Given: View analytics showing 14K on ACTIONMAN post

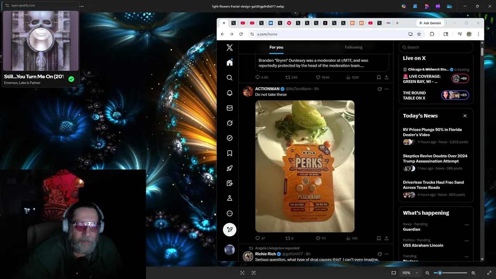Looking at the screenshot, I should [x=351, y=238].
